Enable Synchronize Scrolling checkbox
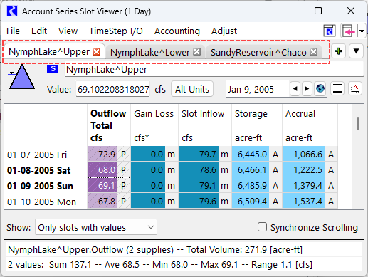Screen dimensions: 368x277 click(262, 227)
